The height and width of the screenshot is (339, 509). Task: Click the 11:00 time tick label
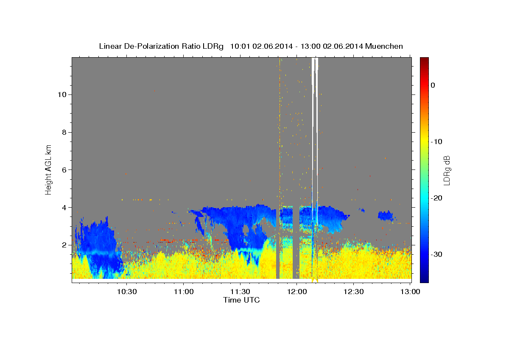click(184, 292)
